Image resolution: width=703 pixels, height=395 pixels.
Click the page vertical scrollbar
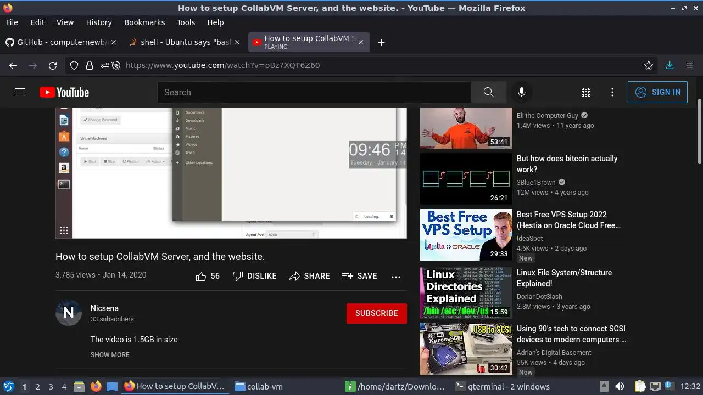(x=700, y=132)
